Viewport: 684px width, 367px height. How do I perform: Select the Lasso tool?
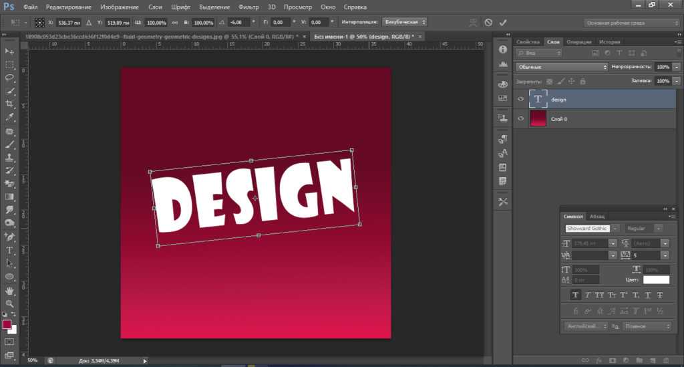click(9, 78)
